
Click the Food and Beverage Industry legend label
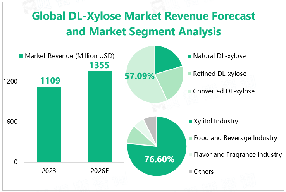[235, 138]
